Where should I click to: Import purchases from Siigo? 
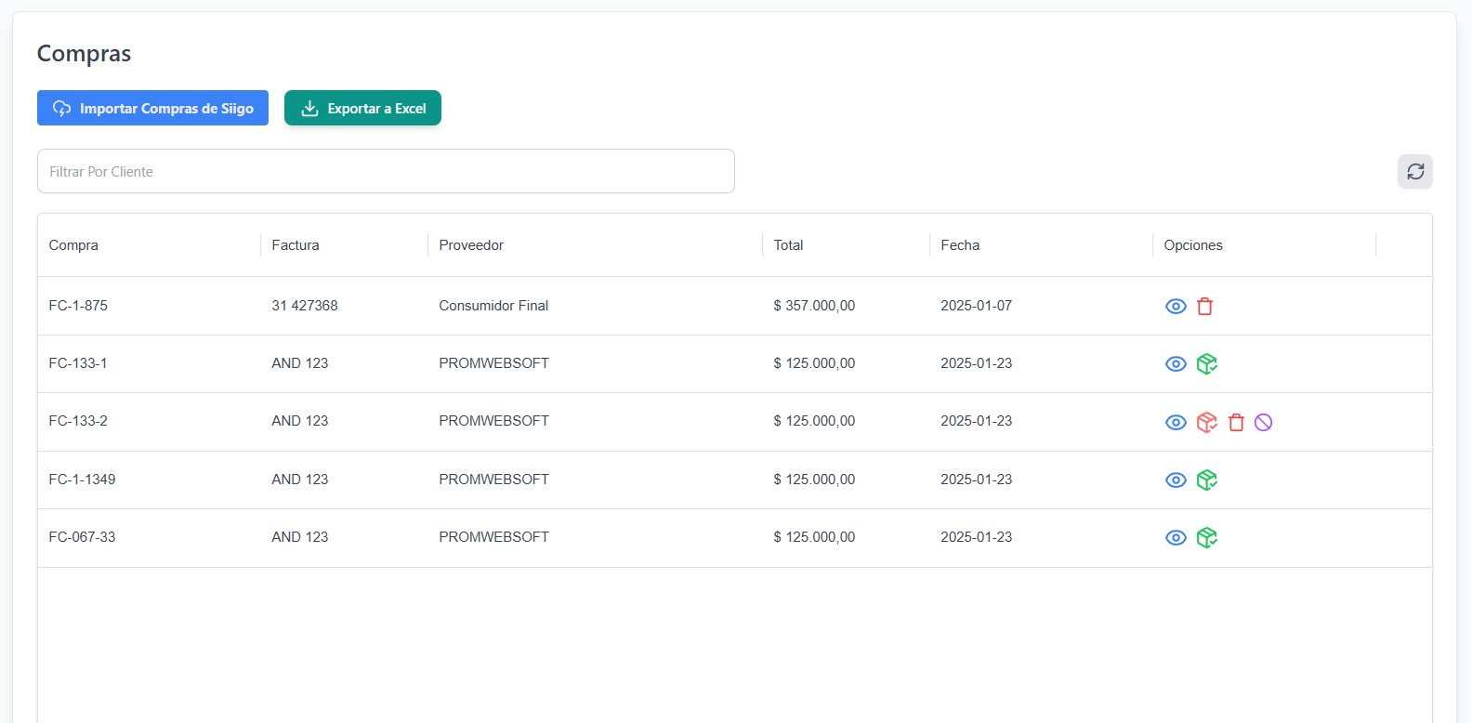tap(152, 108)
